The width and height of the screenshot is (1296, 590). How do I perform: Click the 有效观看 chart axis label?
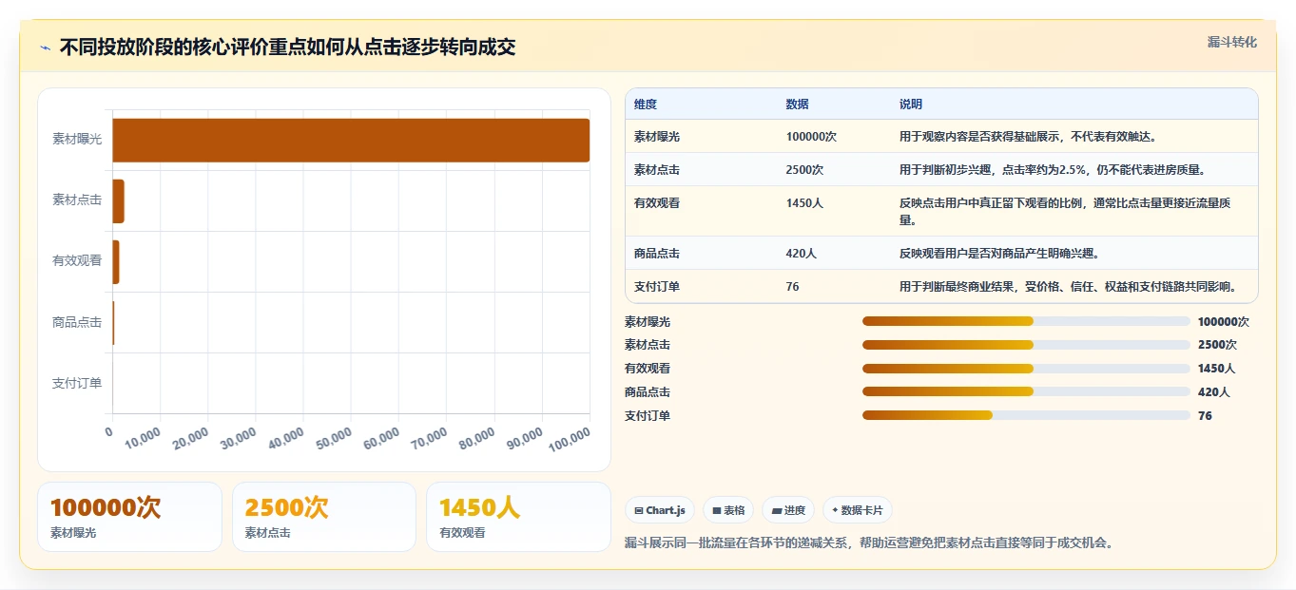(77, 261)
